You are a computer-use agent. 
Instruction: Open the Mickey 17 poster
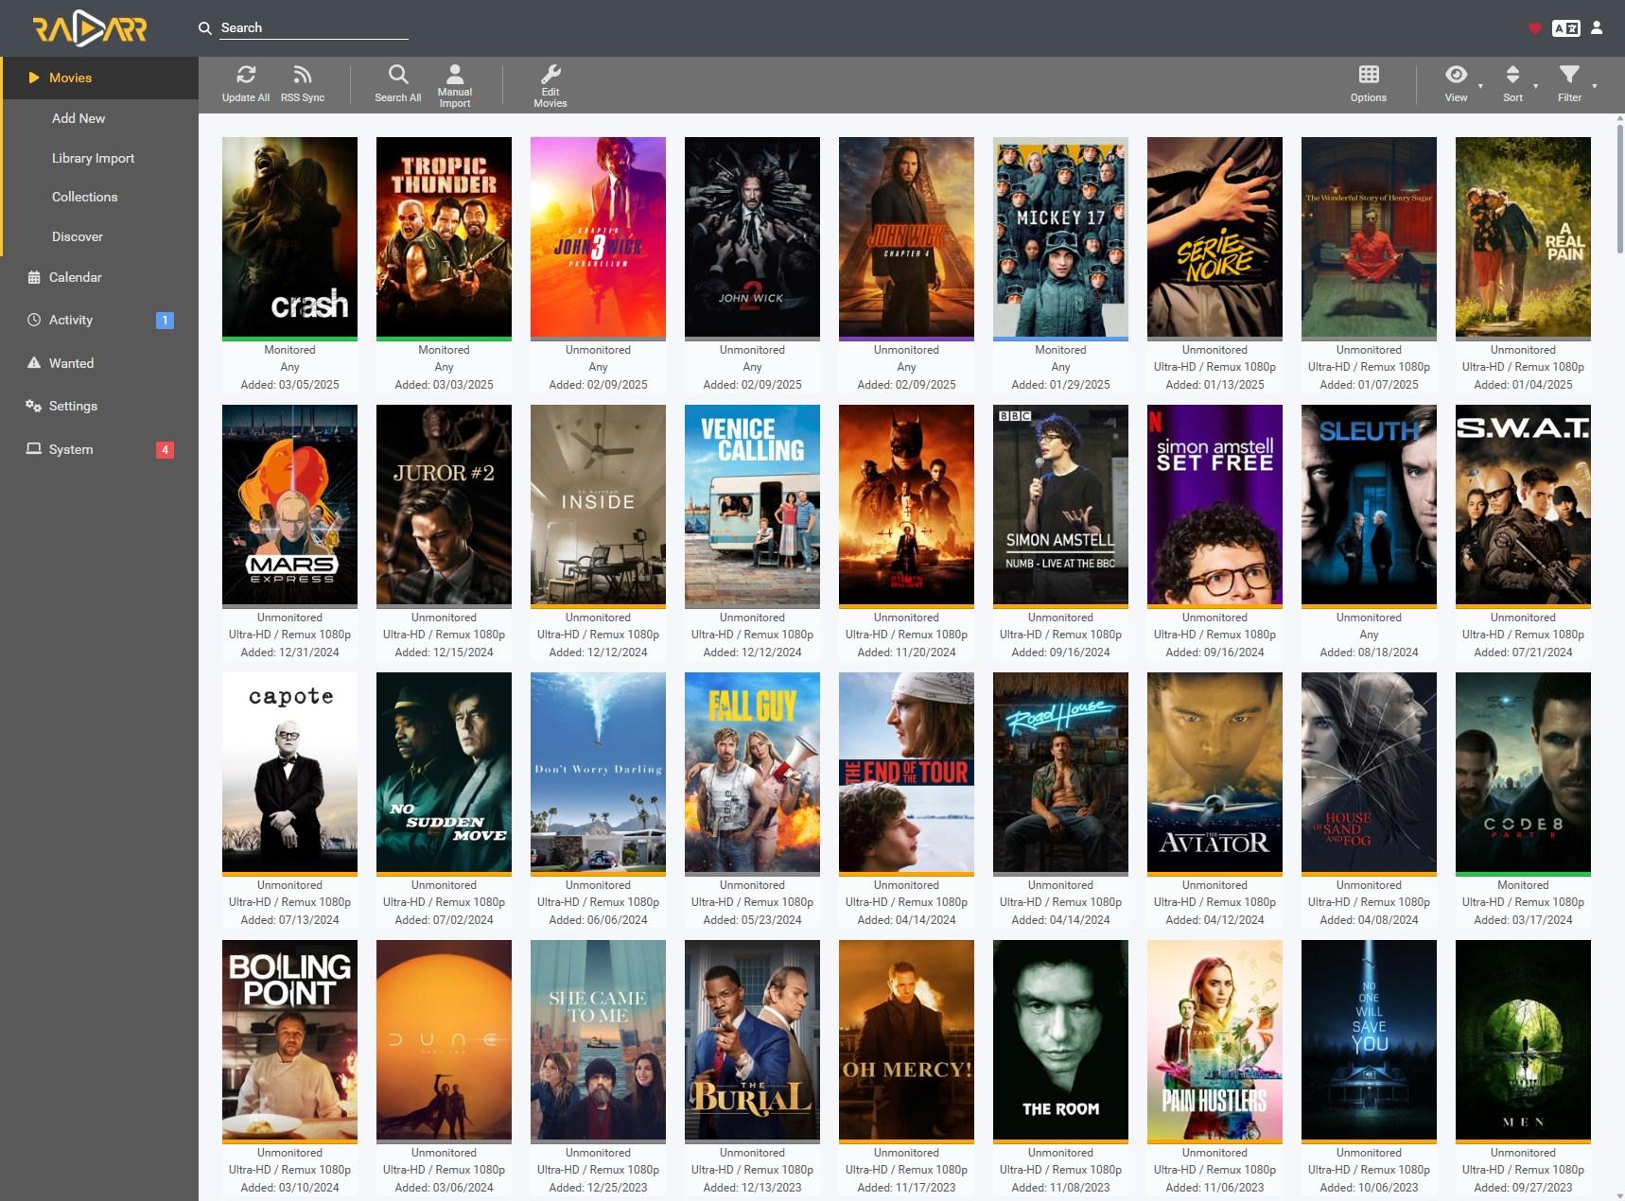tap(1060, 237)
